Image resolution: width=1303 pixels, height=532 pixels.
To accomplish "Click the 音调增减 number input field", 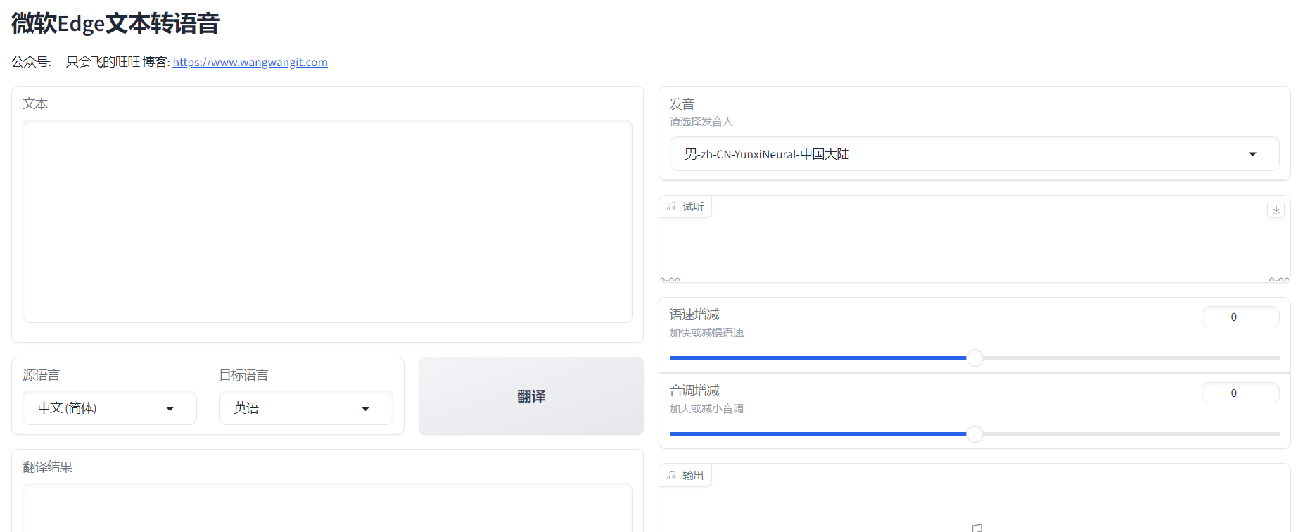I will [1240, 393].
